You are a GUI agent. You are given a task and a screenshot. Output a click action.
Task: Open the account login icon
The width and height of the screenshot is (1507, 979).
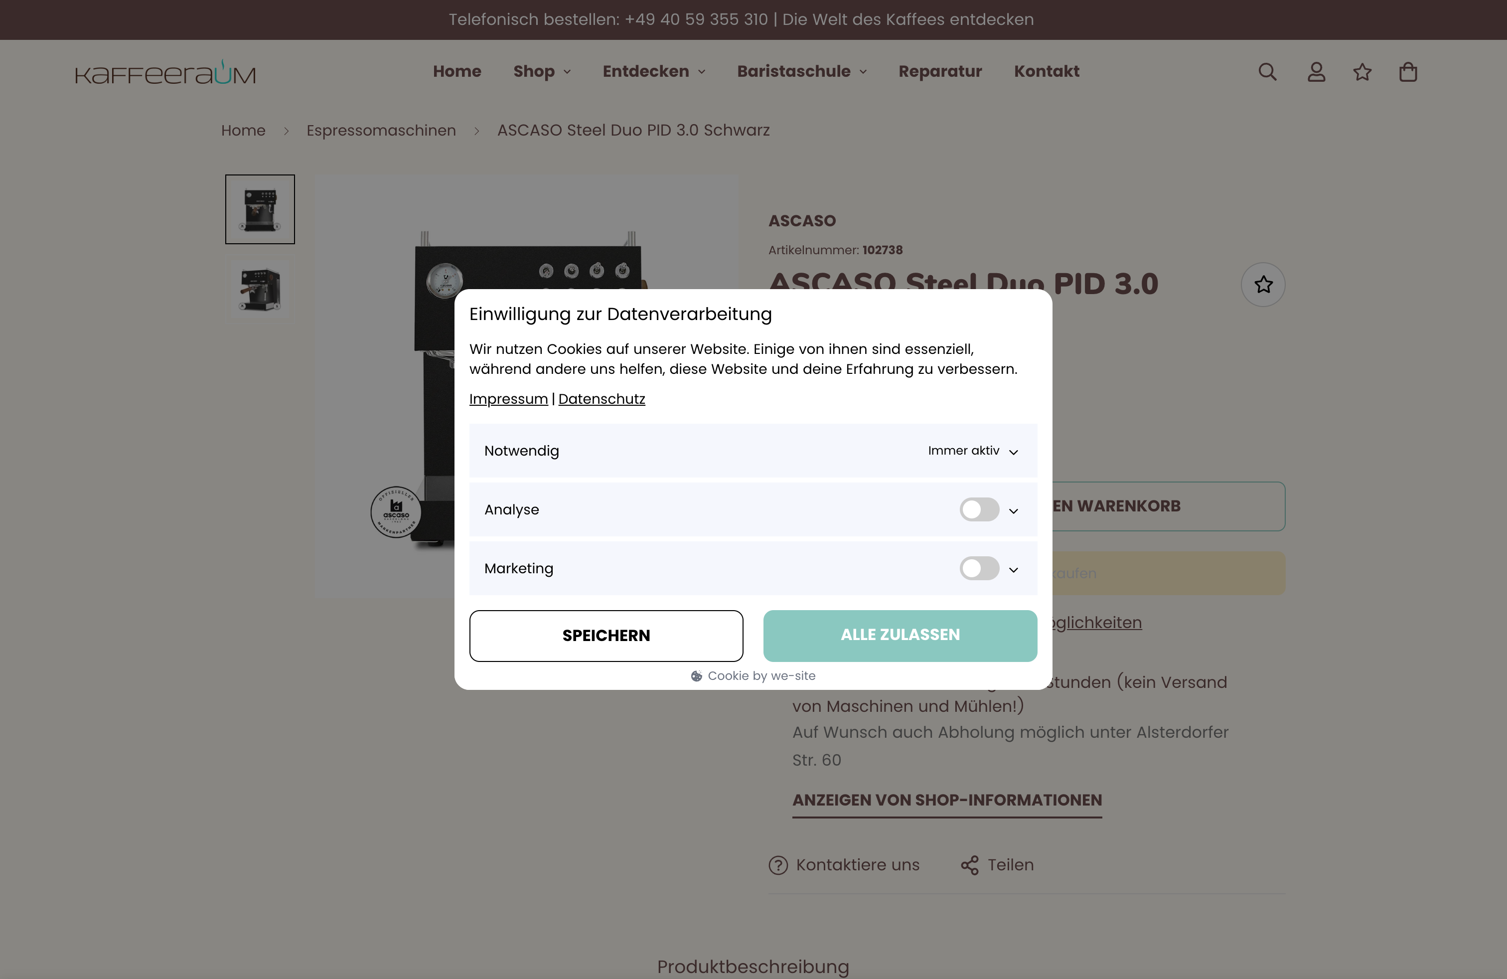1316,72
